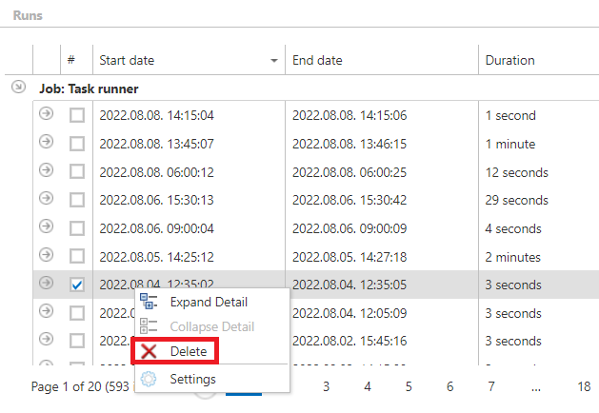Choose Expand Detail from context menu

209,302
